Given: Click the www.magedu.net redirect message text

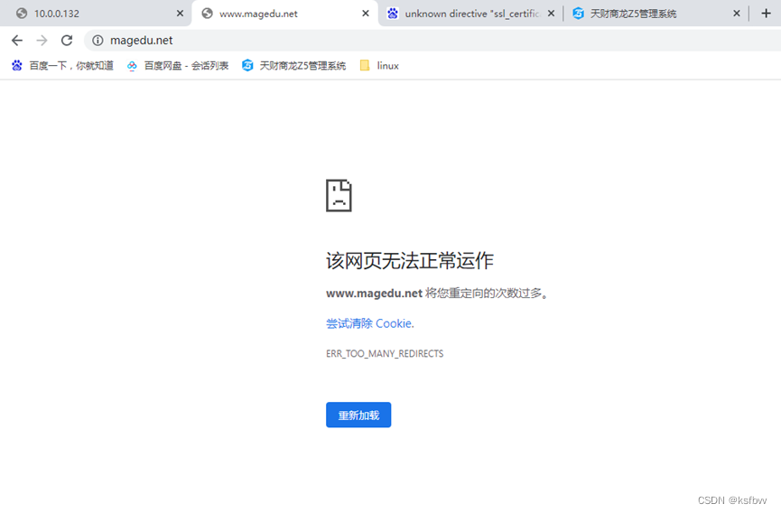Looking at the screenshot, I should coord(437,294).
